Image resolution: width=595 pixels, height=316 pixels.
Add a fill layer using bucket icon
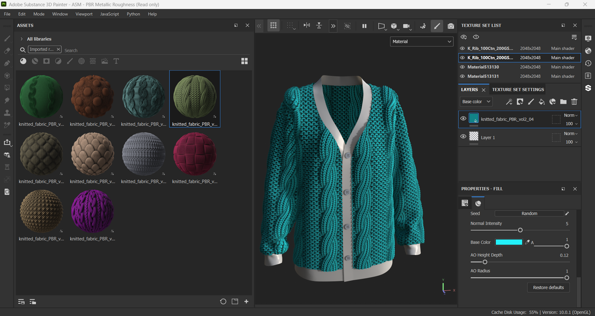(x=541, y=102)
